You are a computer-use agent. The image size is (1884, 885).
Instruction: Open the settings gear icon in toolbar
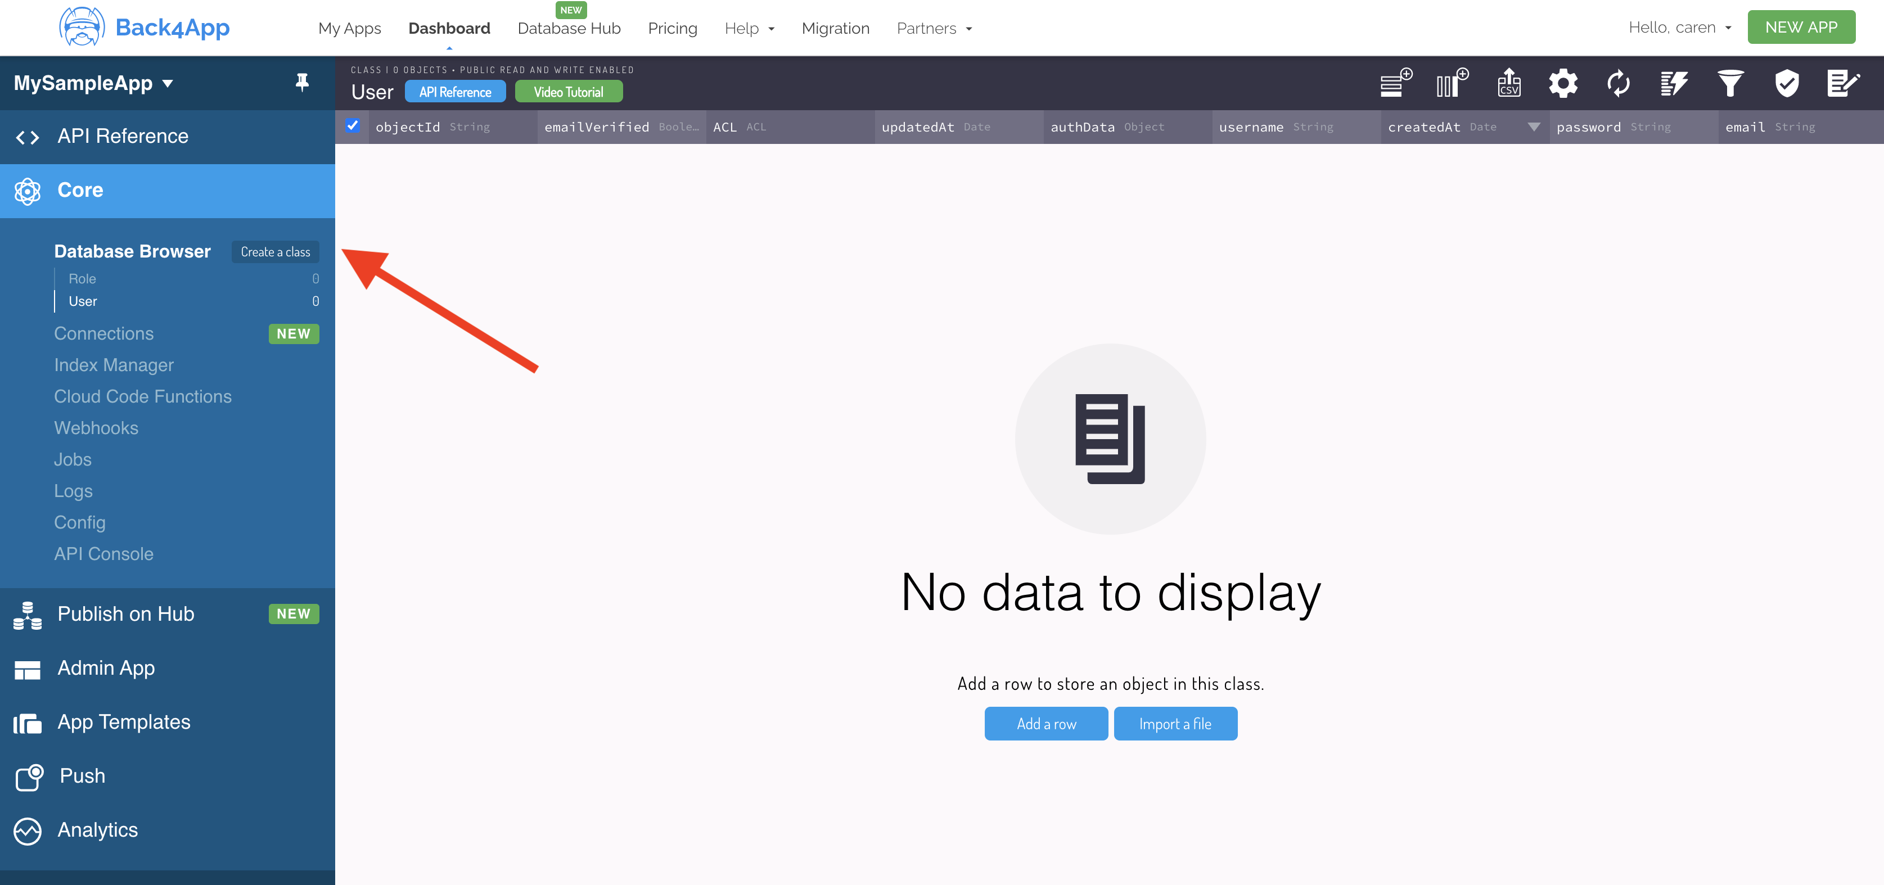click(x=1563, y=83)
